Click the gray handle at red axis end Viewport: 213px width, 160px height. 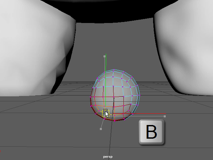(165, 116)
